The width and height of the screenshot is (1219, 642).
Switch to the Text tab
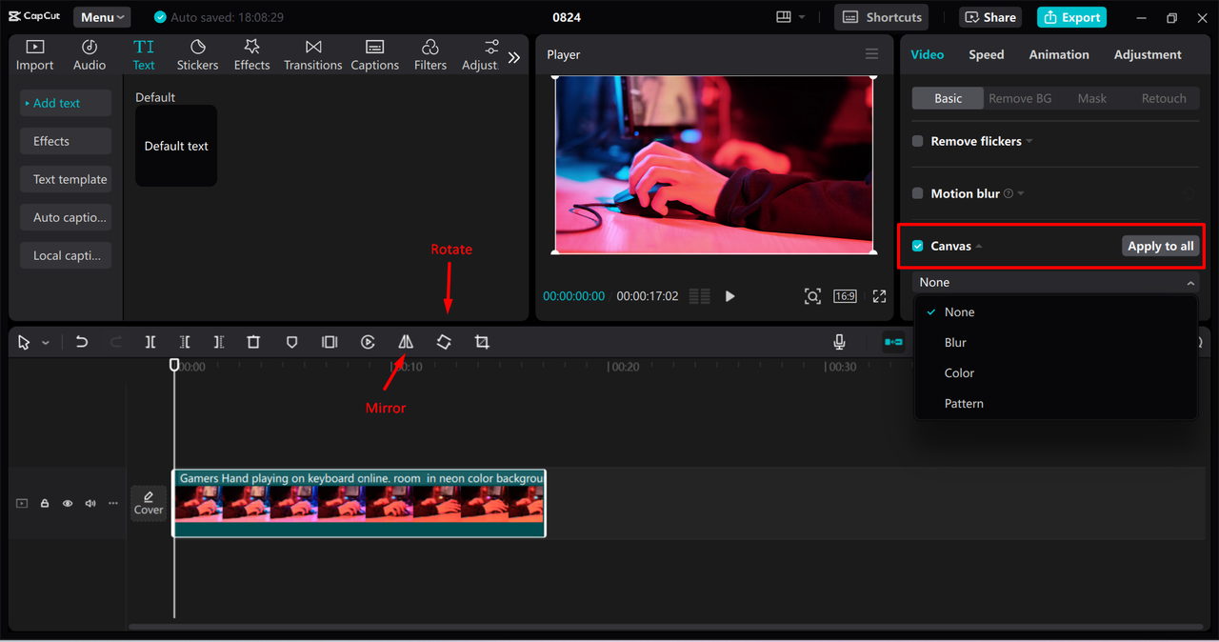pyautogui.click(x=144, y=55)
